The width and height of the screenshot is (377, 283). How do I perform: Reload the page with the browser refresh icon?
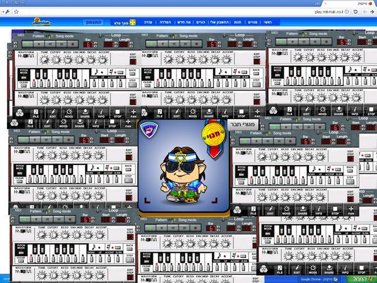[x=356, y=12]
